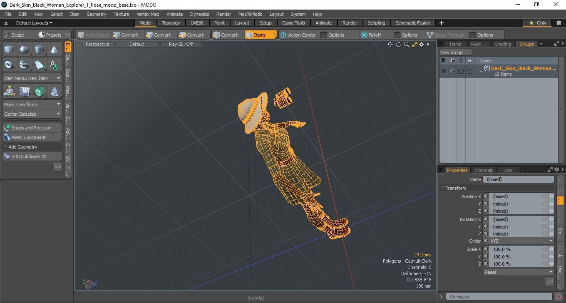This screenshot has height=303, width=566.
Task: Open the MaxToModo menu
Action: pos(250,14)
